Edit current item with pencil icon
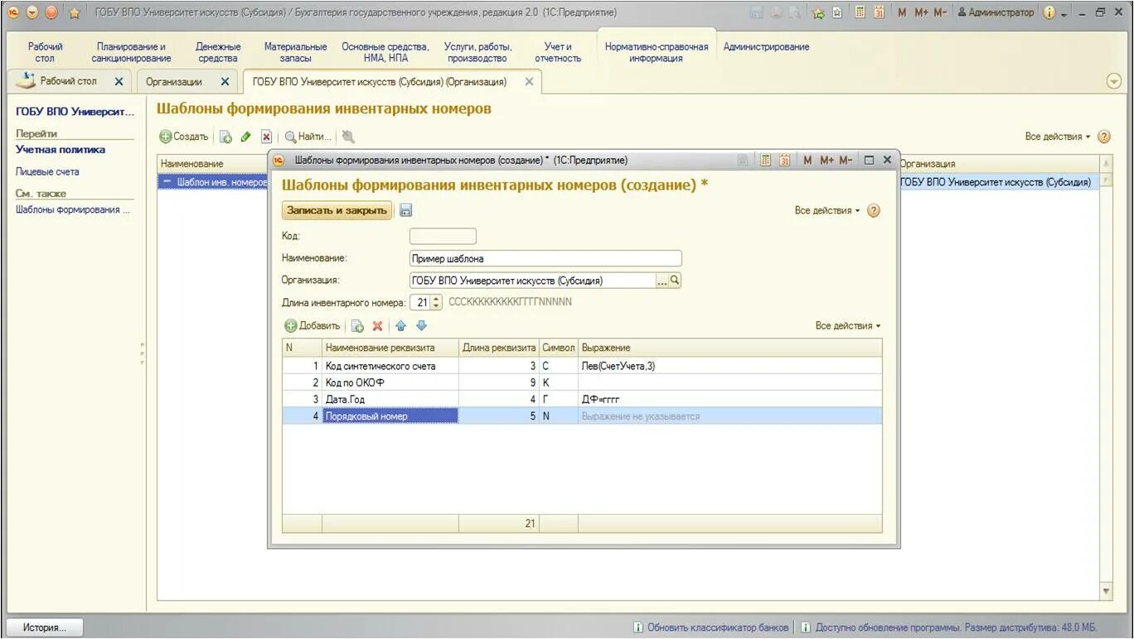This screenshot has width=1134, height=639. 246,137
